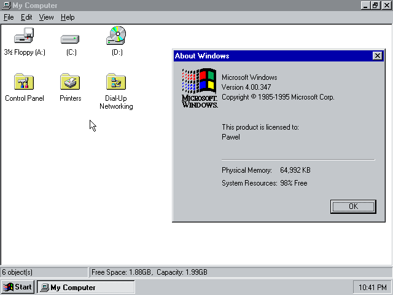Click the '6 object(s)' status bar text
The width and height of the screenshot is (393, 295).
pos(17,272)
